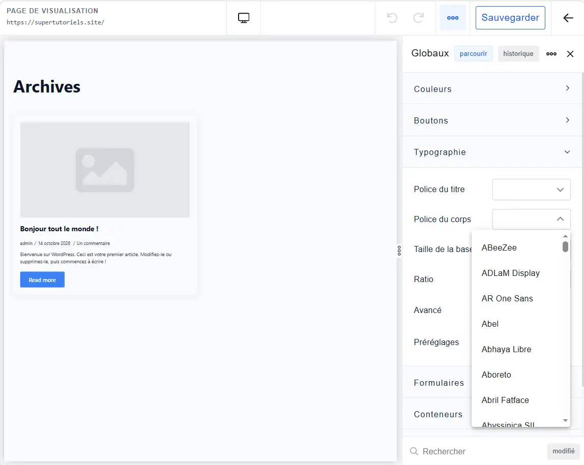Screen dimensions: 584x465
Task: Close the Globaux panel
Action: [x=570, y=54]
